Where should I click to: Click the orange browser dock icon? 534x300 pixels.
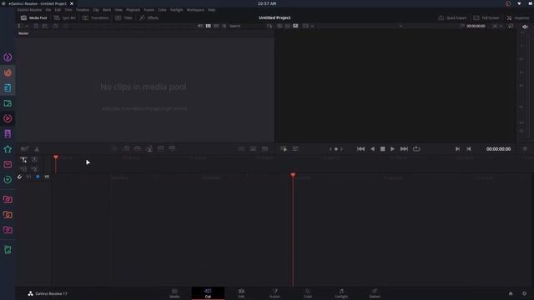click(8, 72)
